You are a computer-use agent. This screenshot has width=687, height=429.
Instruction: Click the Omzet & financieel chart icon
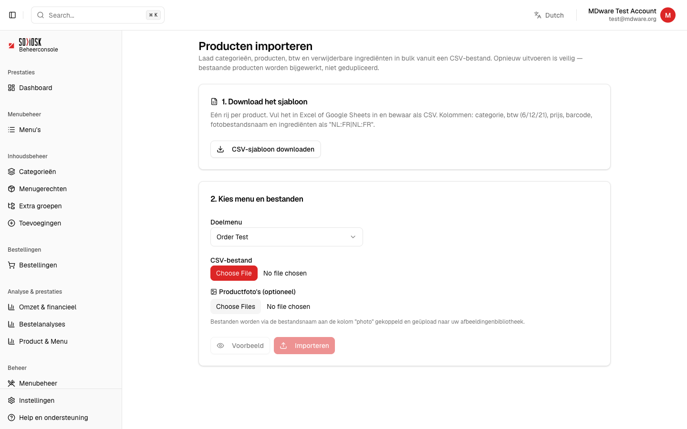[x=11, y=307]
